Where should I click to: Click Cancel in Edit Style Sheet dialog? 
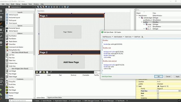[x=168, y=76]
